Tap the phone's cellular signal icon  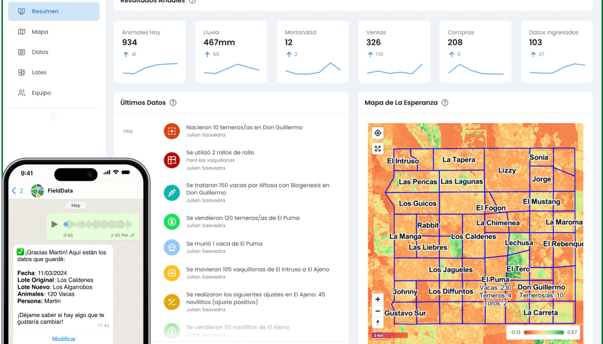tap(107, 173)
